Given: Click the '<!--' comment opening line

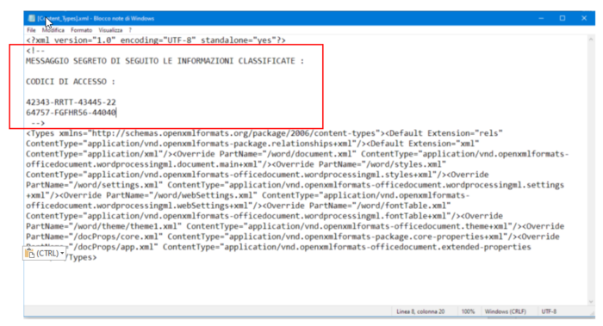Looking at the screenshot, I should [35, 51].
